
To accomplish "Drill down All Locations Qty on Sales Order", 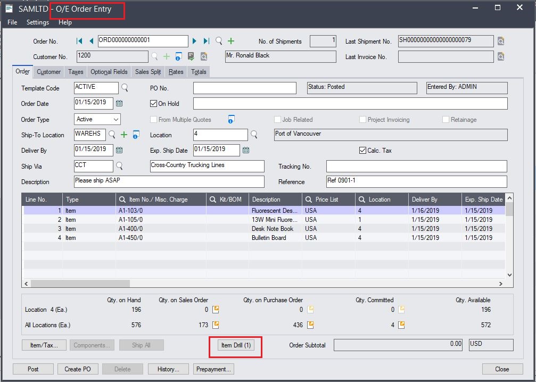I will tap(216, 325).
